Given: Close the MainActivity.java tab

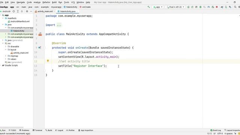Looking at the screenshot, I should click(x=77, y=11).
